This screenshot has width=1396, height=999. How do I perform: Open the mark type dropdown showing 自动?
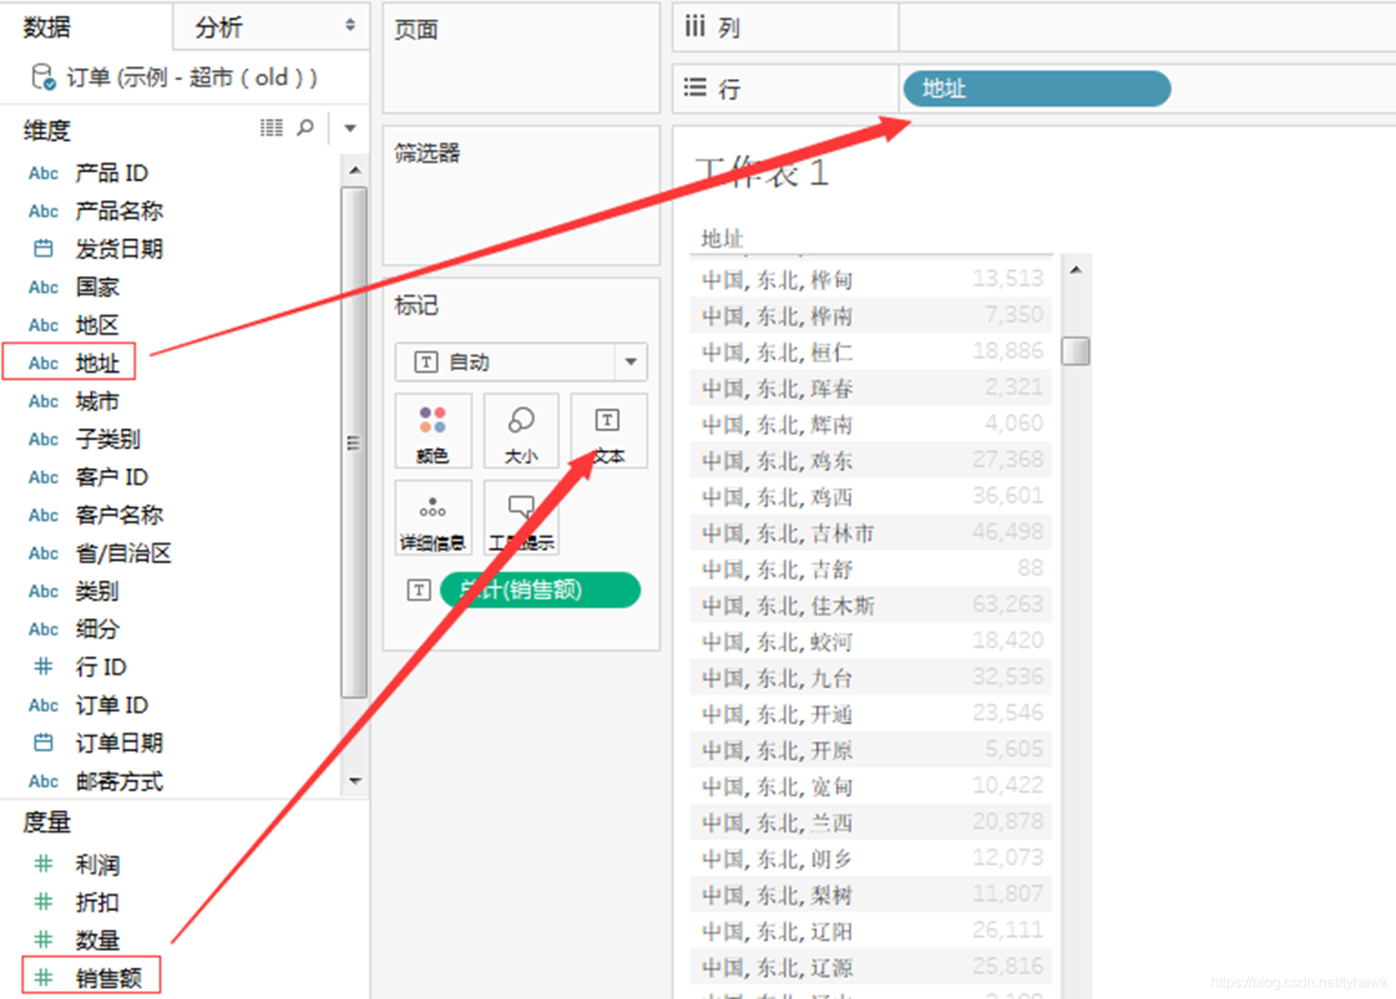[x=521, y=362]
